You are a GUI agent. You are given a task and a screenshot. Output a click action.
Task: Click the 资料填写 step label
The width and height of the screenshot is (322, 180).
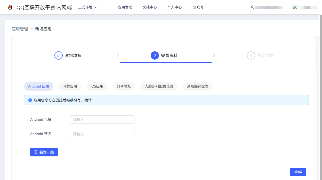coord(73,55)
